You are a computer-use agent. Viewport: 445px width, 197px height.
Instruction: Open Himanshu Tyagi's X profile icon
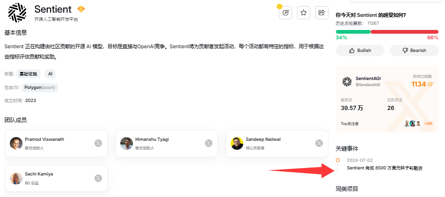point(209,143)
